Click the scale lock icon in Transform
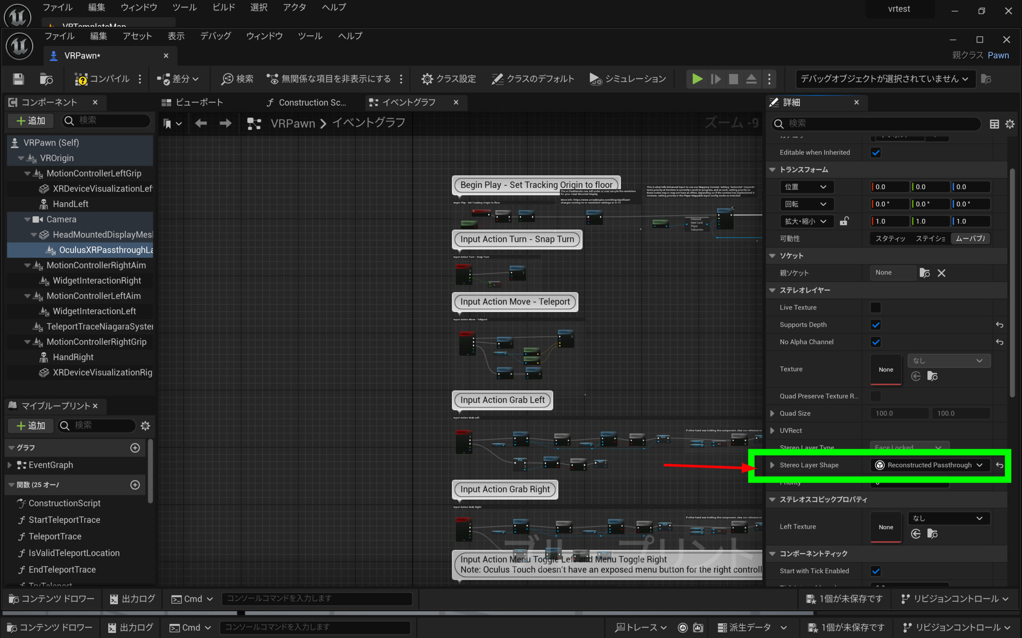The width and height of the screenshot is (1022, 638). (x=844, y=221)
